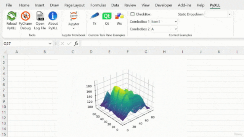
Task: Select column C header
Action: (73, 52)
